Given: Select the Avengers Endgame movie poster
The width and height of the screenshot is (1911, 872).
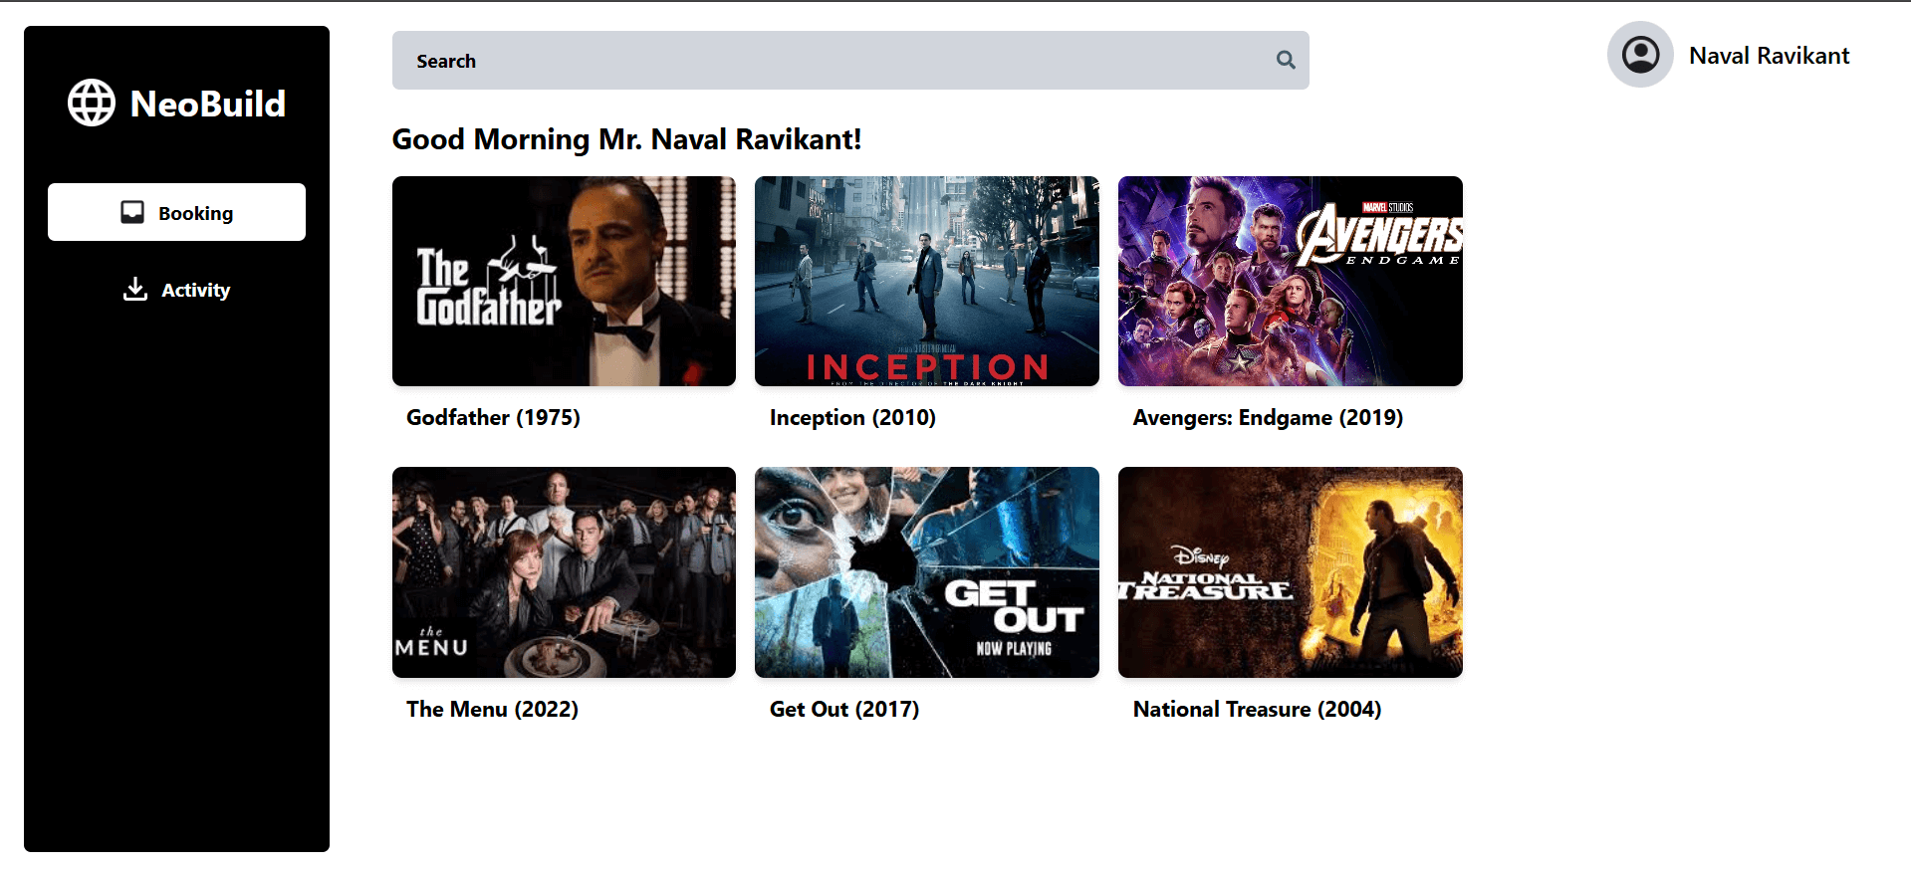Looking at the screenshot, I should click(x=1291, y=282).
